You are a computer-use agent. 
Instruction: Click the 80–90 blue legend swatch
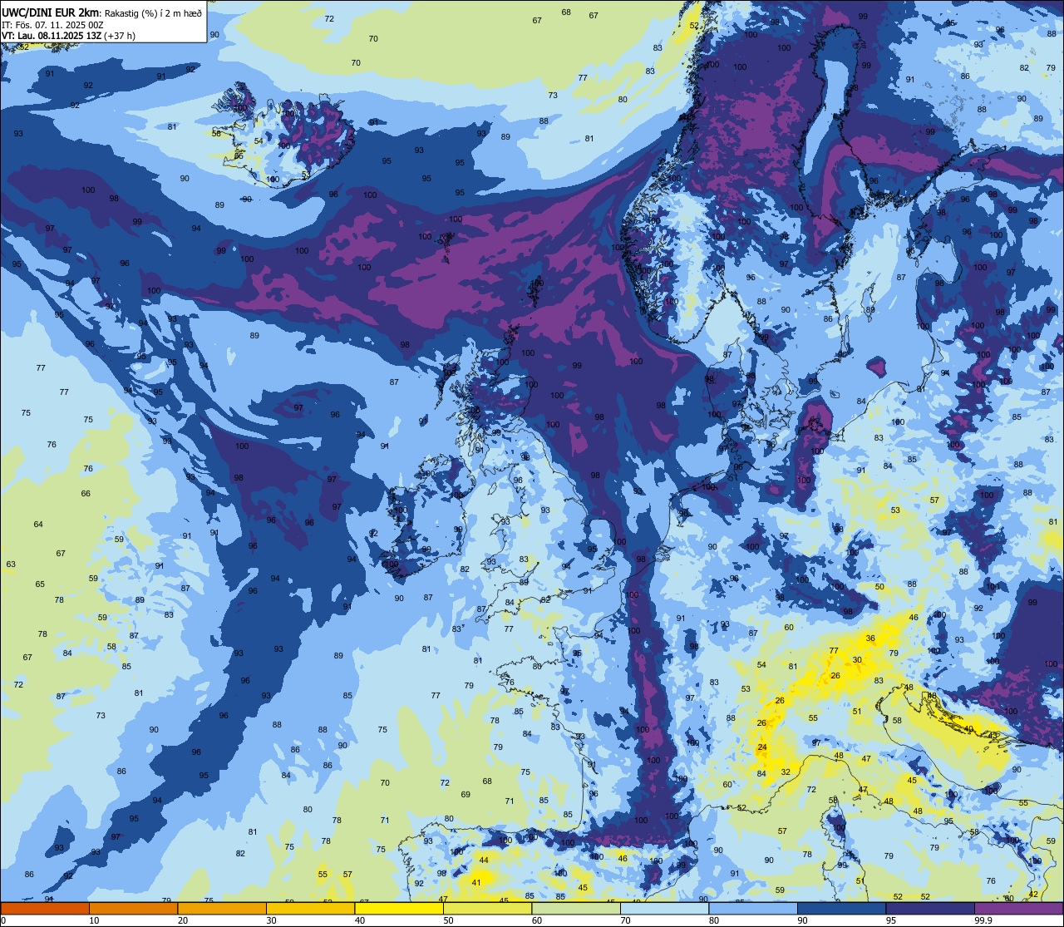pos(753,908)
